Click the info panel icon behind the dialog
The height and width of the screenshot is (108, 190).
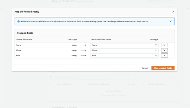[x=188, y=8]
